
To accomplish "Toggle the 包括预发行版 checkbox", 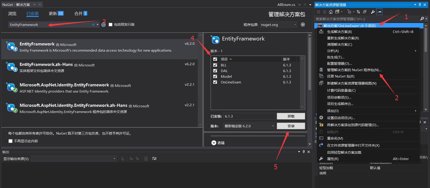I will pyautogui.click(x=111, y=24).
